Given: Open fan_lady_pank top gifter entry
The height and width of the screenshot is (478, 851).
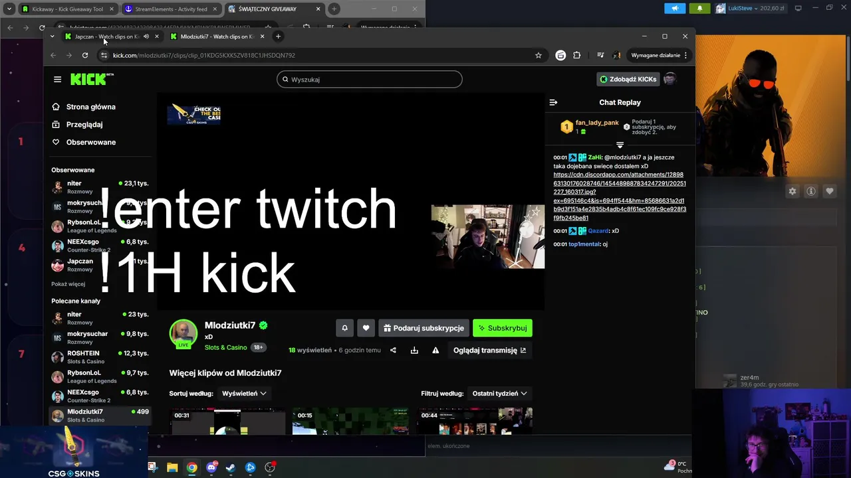Looking at the screenshot, I should point(590,127).
